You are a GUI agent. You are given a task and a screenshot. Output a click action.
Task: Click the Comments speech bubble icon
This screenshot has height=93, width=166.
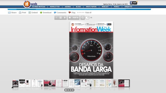tap(55, 13)
